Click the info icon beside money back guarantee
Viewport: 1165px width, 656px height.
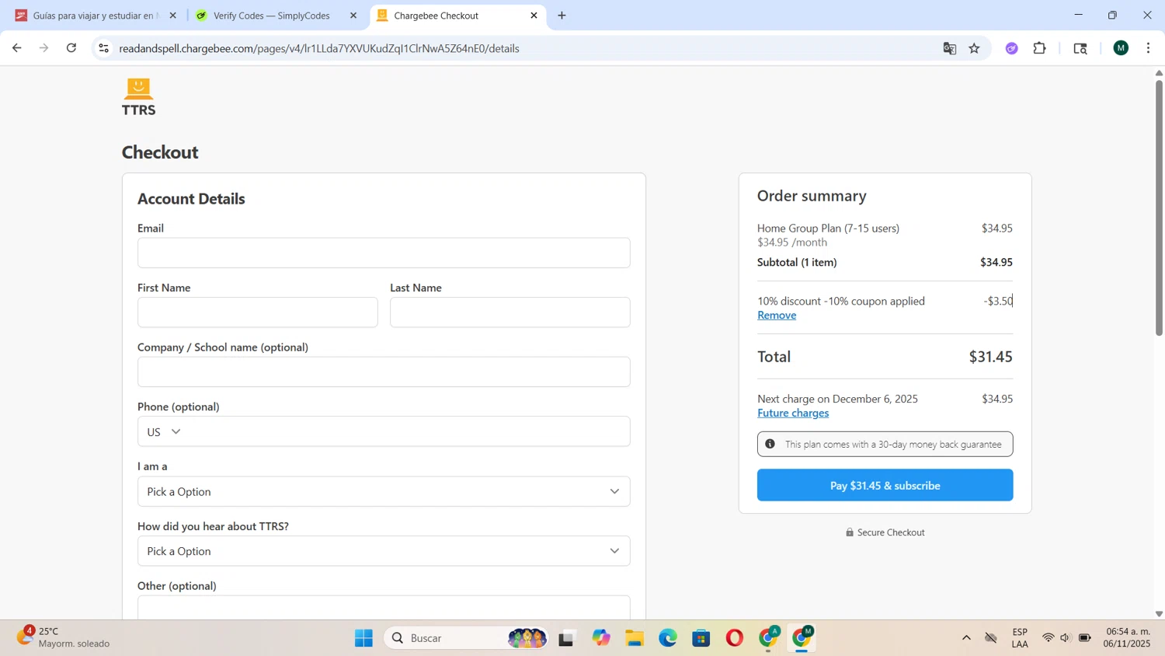(x=770, y=444)
